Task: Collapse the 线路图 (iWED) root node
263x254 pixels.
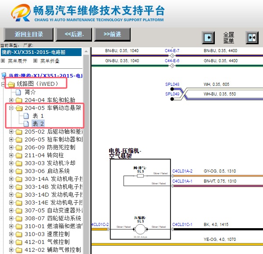Action: pos(3,84)
